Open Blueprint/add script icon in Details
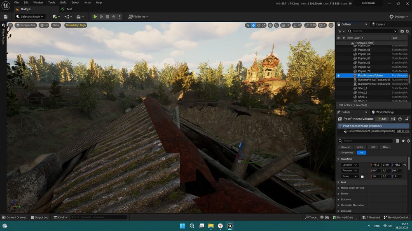Screen dimensions: 412x231 pos(393,119)
